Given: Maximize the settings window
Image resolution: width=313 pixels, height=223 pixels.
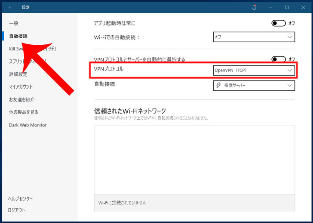Looking at the screenshot, I should tap(287, 7).
